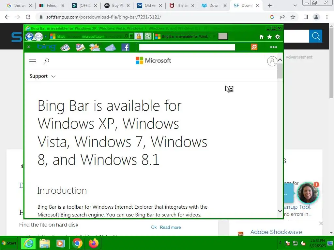Screen dimensions: 334x250
Task: Click the orange Bing Bar search button
Action: point(254,47)
